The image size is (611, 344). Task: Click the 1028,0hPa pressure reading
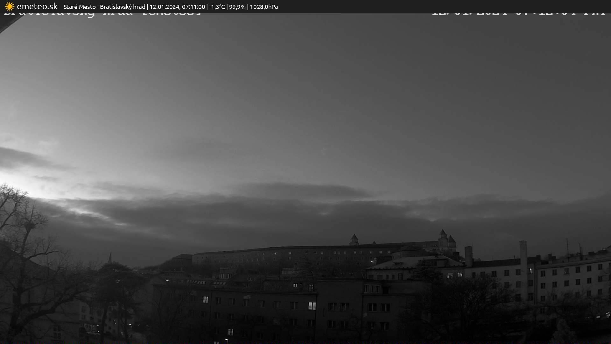click(264, 7)
